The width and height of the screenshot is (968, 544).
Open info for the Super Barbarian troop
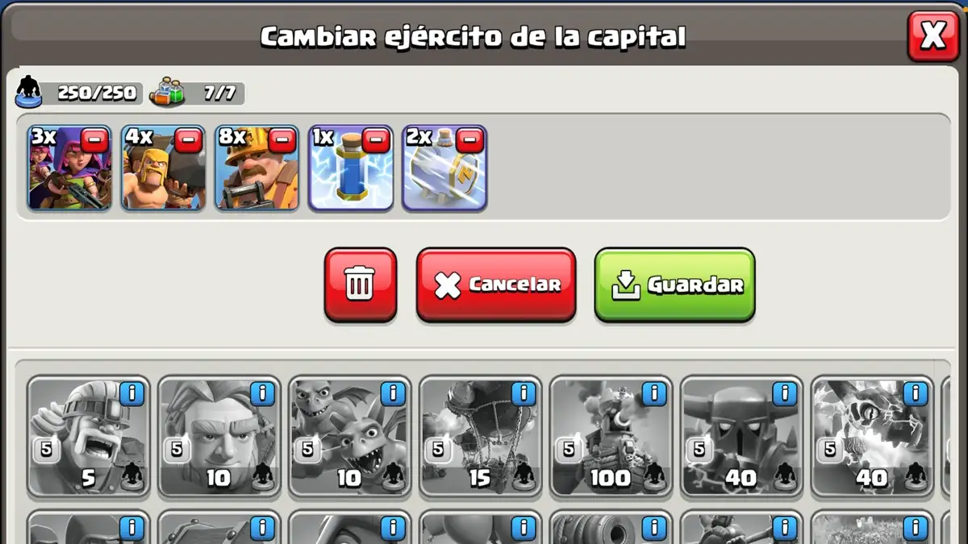click(131, 393)
